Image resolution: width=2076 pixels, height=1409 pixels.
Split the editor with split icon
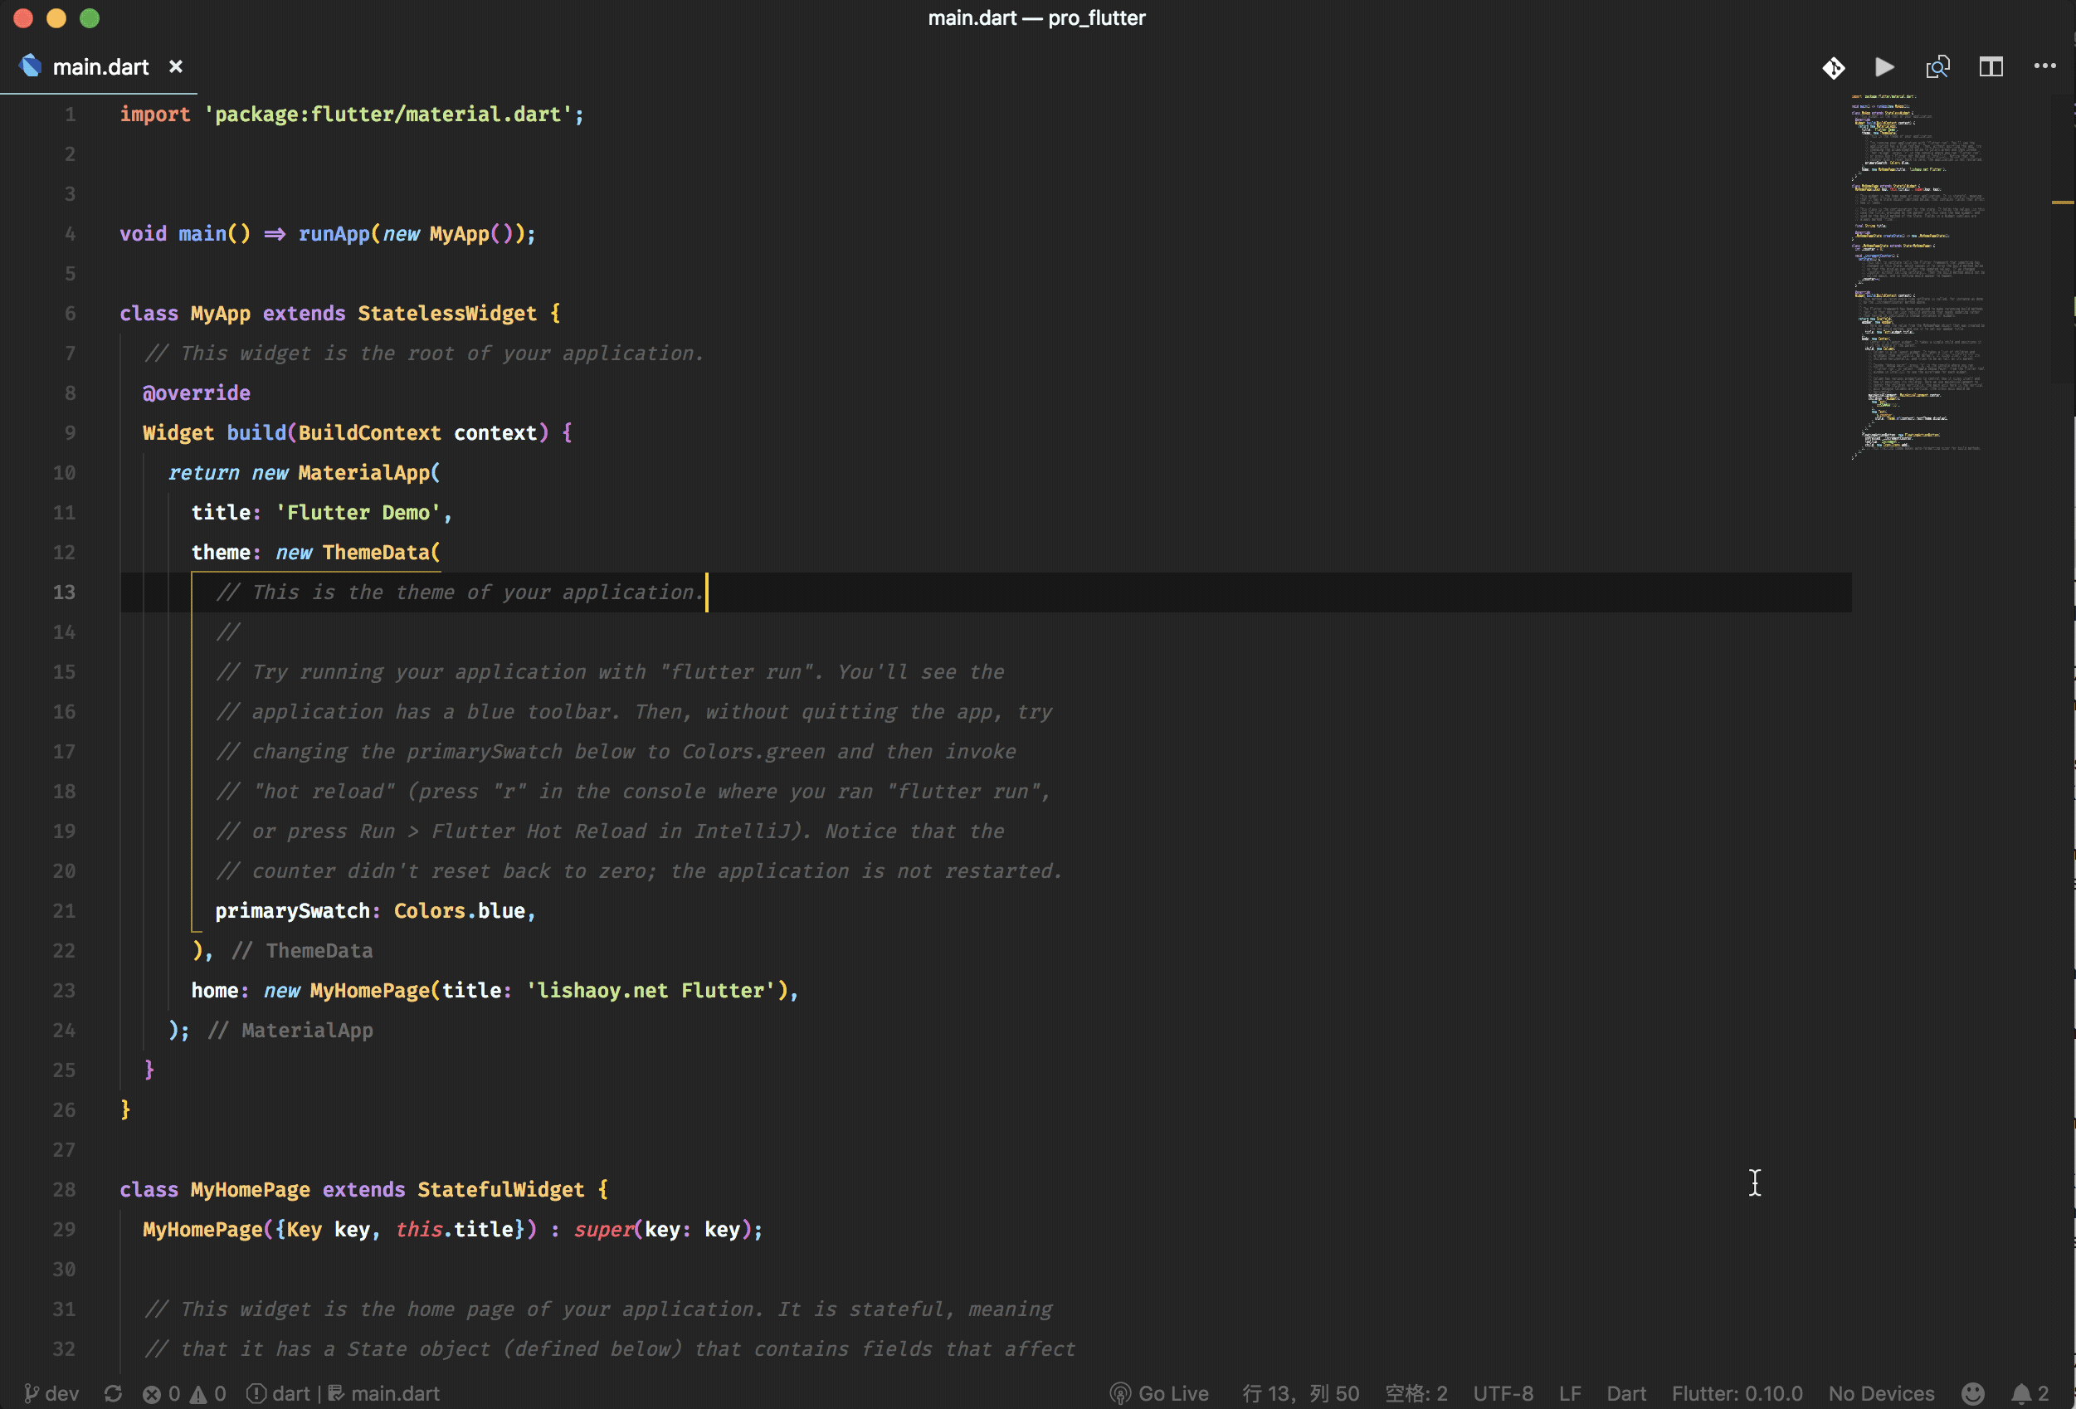click(1991, 68)
